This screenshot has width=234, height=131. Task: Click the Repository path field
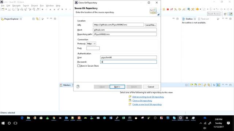click(x=125, y=34)
